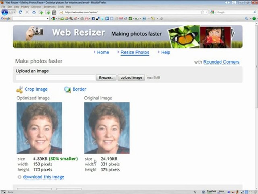The image size is (258, 194).
Task: Open the Tools menu
Action: pos(61,7)
